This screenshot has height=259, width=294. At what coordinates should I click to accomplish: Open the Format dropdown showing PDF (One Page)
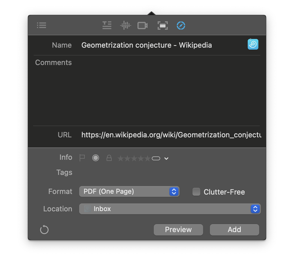coord(129,191)
